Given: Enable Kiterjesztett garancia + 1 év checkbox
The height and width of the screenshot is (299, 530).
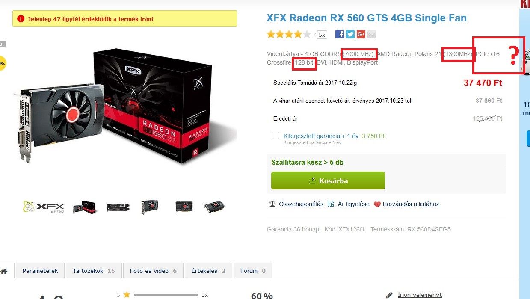Looking at the screenshot, I should coord(275,136).
